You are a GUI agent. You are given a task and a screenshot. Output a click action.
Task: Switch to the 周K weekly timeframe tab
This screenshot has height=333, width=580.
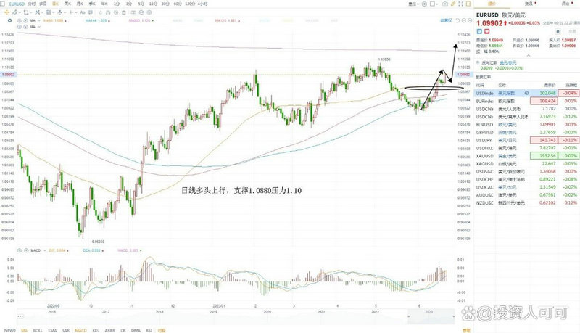point(67,4)
